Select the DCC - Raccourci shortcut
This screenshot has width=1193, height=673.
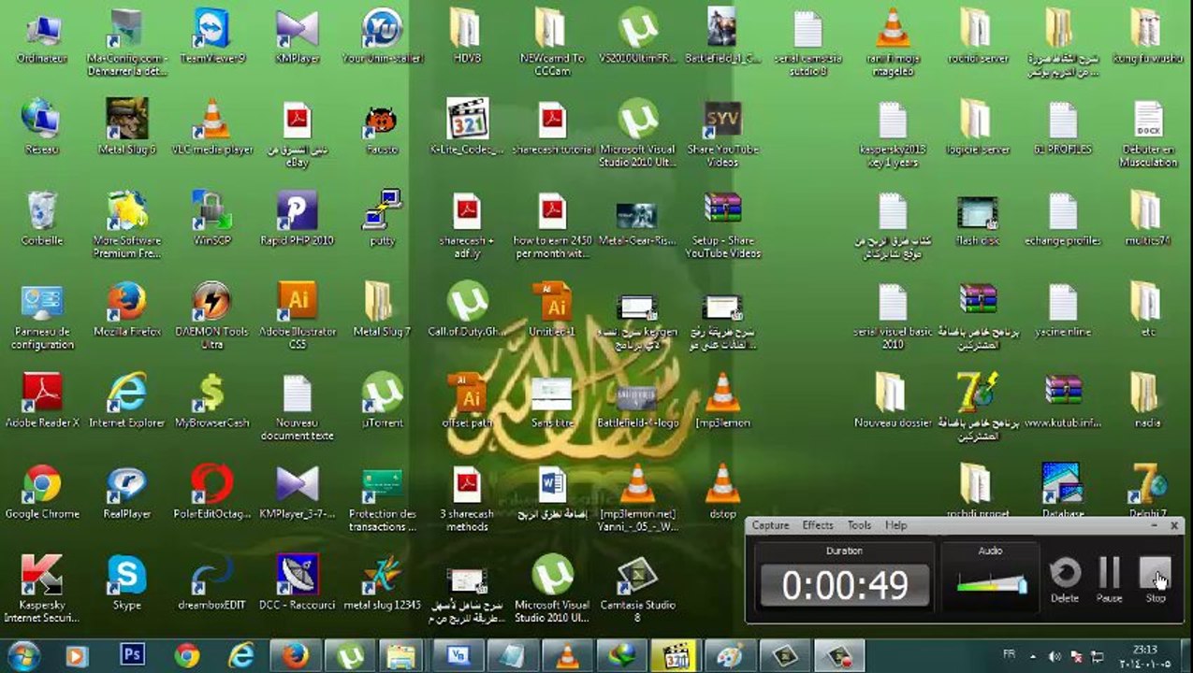click(x=298, y=582)
